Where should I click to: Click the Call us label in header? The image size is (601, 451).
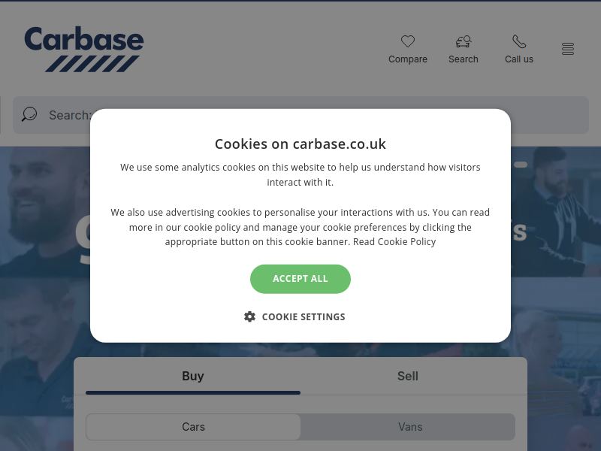[519, 59]
